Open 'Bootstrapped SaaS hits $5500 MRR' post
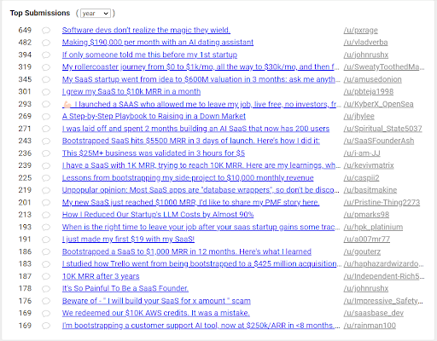This screenshot has height=341, width=437. click(x=191, y=141)
